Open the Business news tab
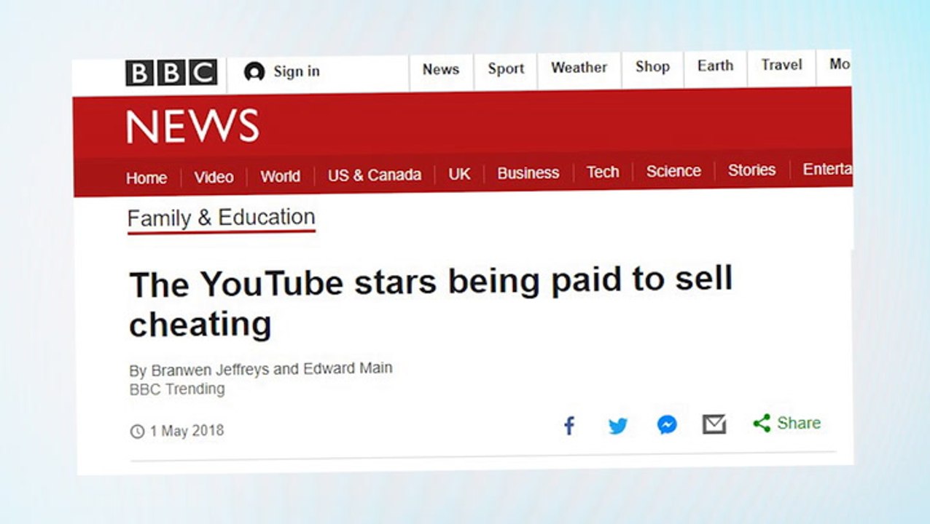 point(528,173)
